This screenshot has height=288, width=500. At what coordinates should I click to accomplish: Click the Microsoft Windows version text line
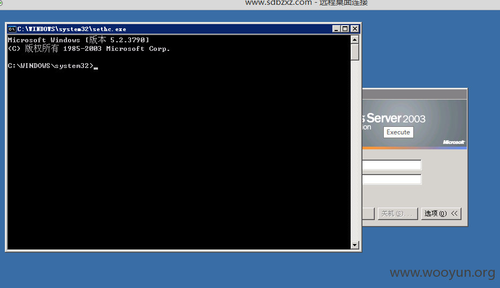(x=79, y=40)
